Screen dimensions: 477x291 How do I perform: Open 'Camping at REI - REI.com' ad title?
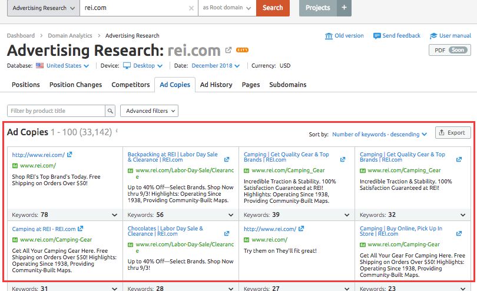click(x=44, y=229)
